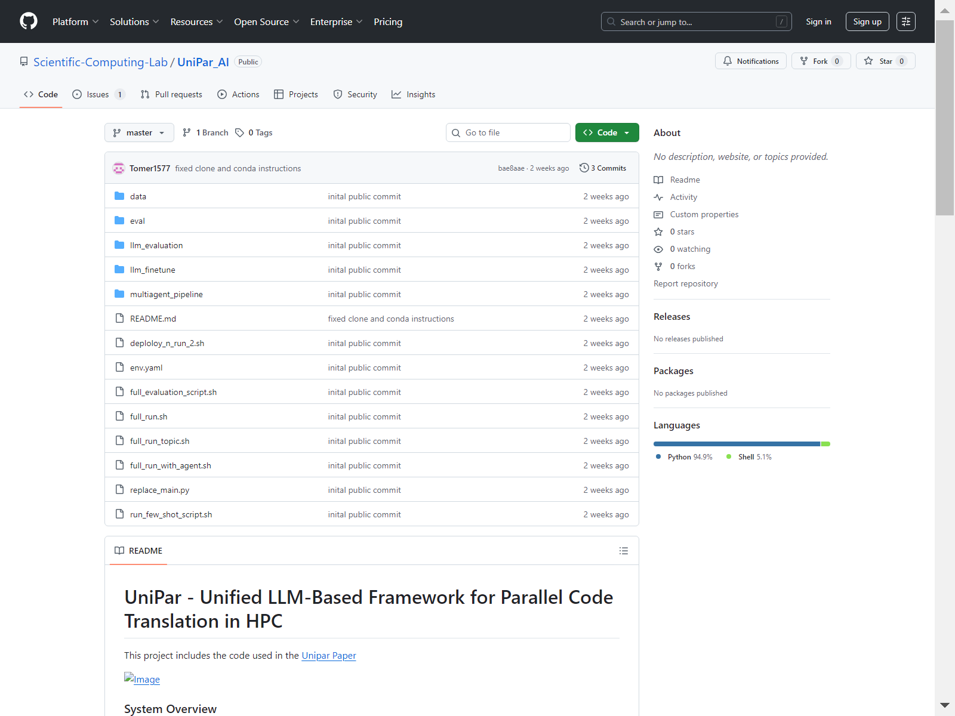Click the multiagent_pipeline folder icon

(119, 294)
